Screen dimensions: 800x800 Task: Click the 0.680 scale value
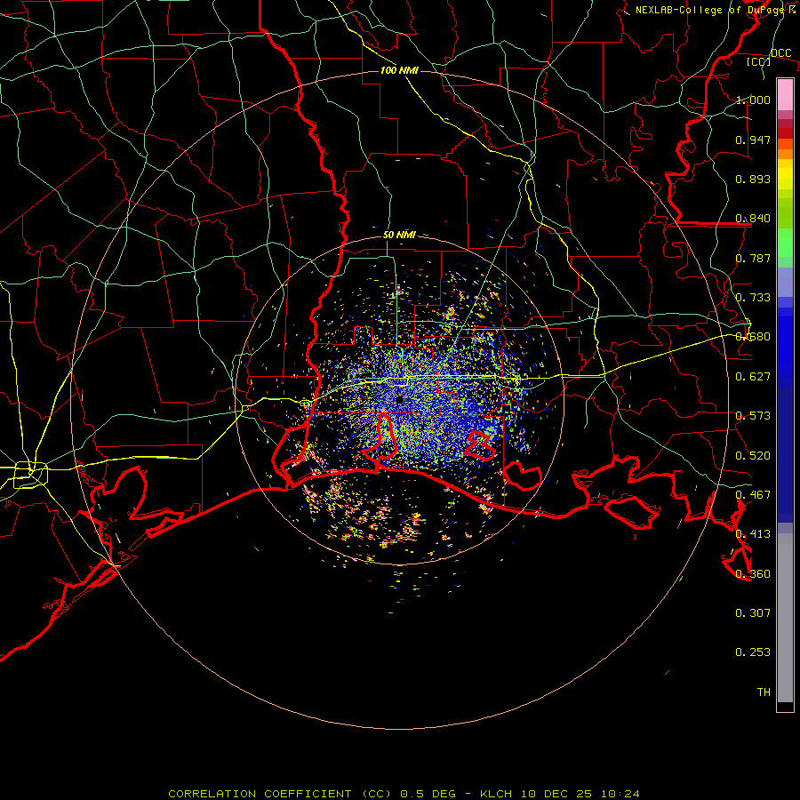753,337
